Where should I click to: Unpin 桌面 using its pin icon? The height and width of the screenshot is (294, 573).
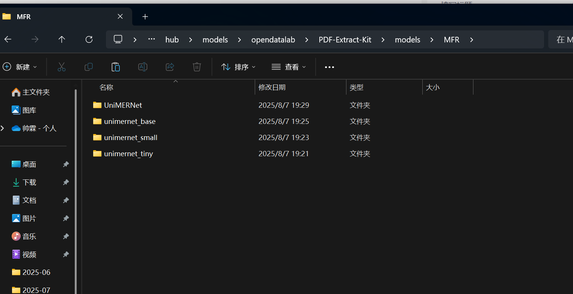click(66, 164)
